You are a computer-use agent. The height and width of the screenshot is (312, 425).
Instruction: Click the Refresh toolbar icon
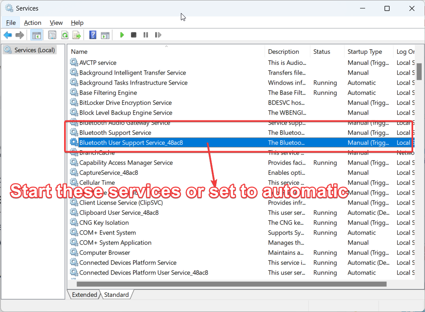(x=65, y=35)
